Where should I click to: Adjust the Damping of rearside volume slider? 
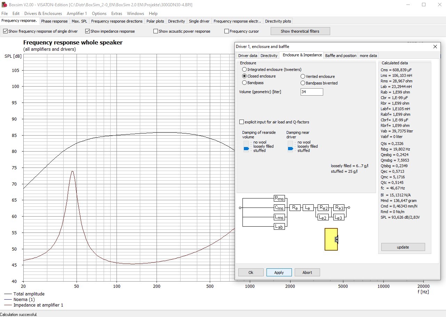point(246,148)
